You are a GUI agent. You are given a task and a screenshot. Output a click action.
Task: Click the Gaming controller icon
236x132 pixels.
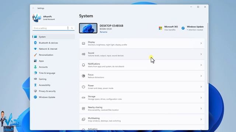point(35,79)
